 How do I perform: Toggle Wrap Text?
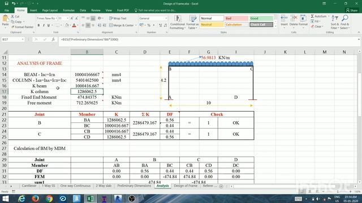pyautogui.click(x=118, y=18)
